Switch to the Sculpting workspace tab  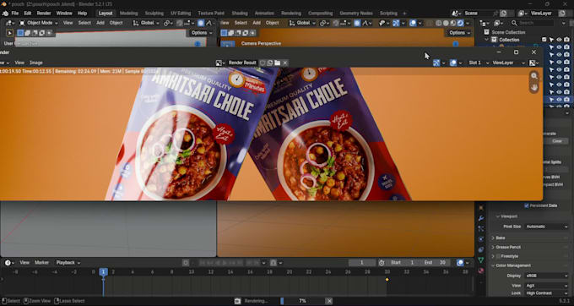tap(154, 14)
